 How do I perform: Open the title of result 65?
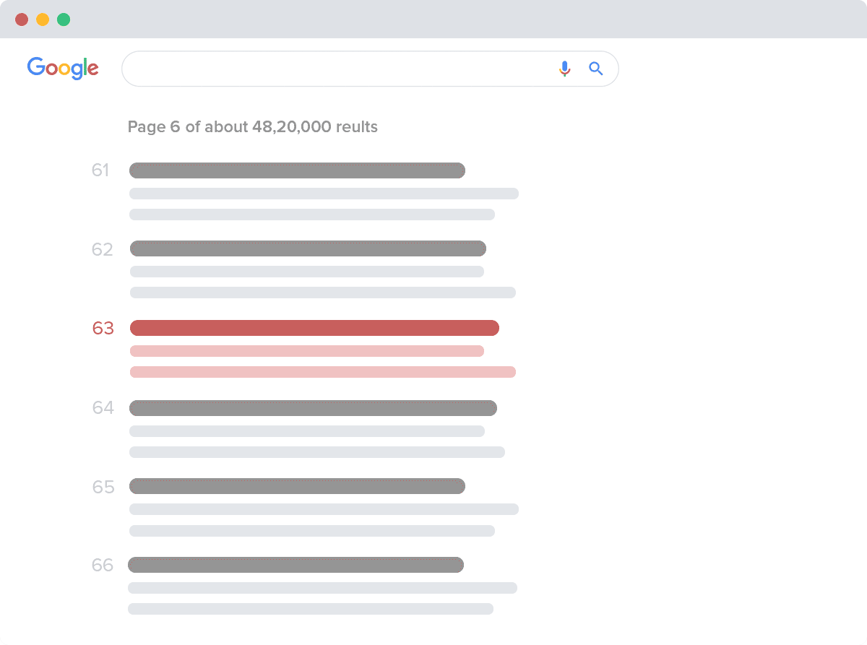click(x=297, y=486)
